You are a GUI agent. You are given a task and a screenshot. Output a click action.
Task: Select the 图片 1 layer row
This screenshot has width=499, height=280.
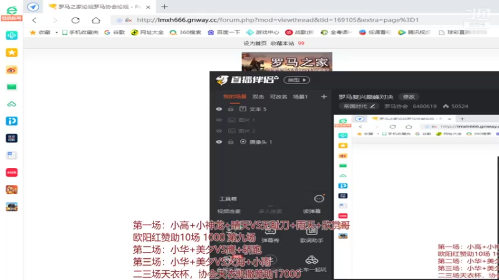point(270,120)
